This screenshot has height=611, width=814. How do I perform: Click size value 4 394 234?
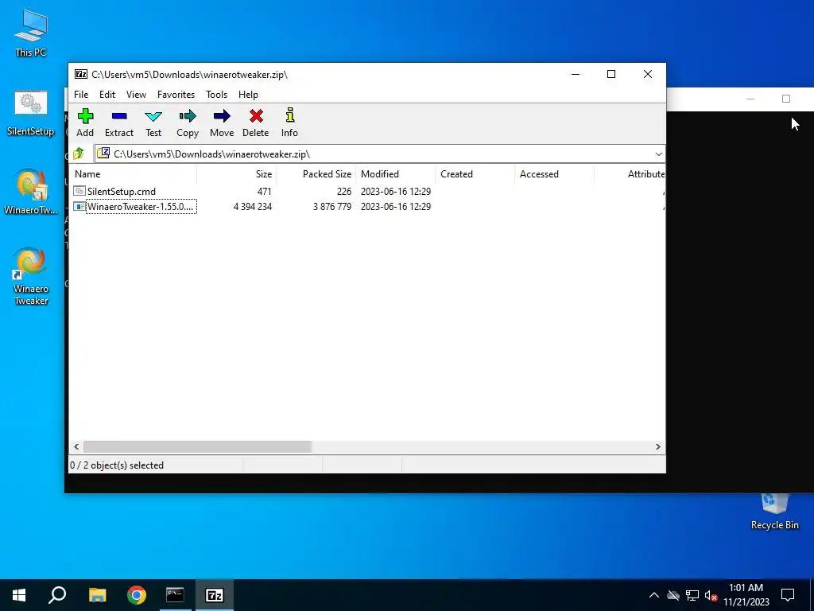253,207
